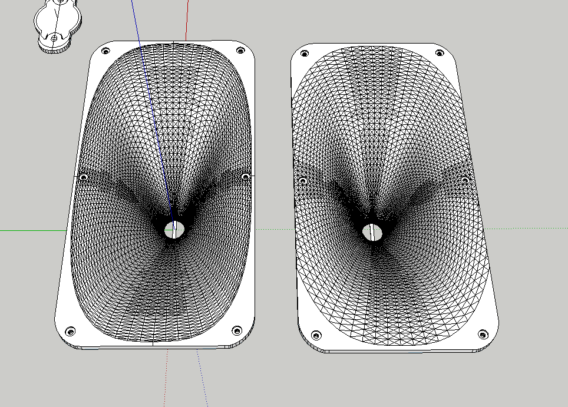Click the center throat hole of left horn
568x407 pixels.
[x=174, y=230]
